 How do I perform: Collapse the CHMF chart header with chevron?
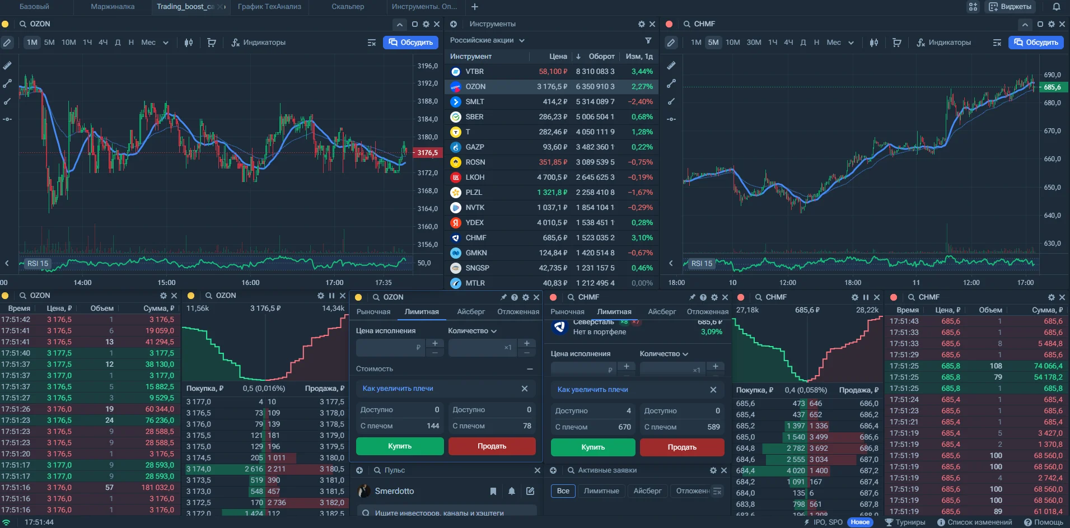(x=1025, y=24)
